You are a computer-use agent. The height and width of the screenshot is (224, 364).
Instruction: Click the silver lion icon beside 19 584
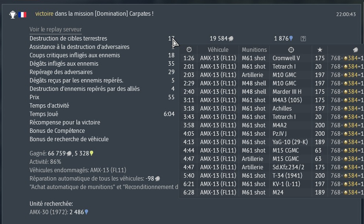tap(231, 39)
